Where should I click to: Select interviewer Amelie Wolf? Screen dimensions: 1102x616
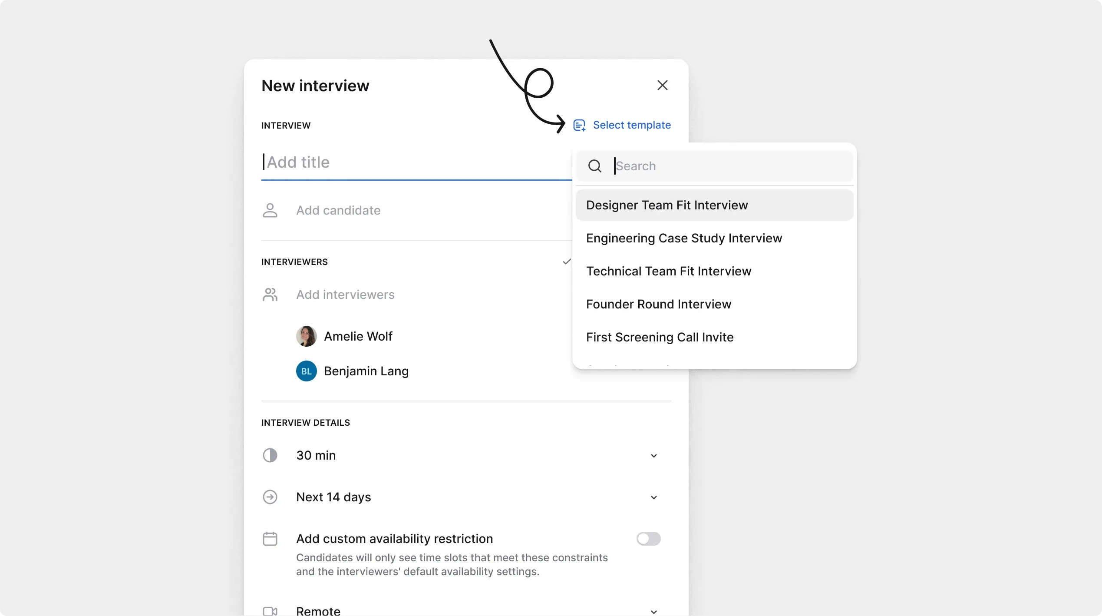[x=358, y=336]
